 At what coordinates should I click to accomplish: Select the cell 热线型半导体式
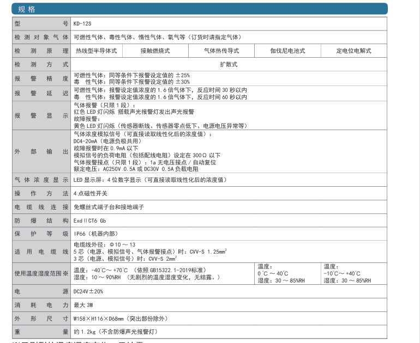click(x=97, y=51)
